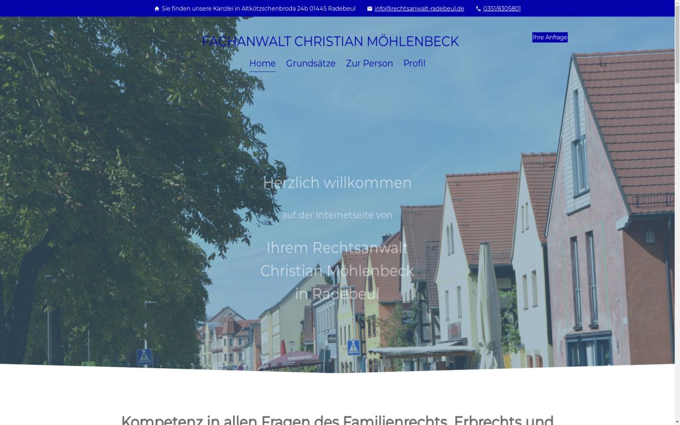Click the envelope icon beside the email
Image resolution: width=680 pixels, height=425 pixels.
click(369, 8)
